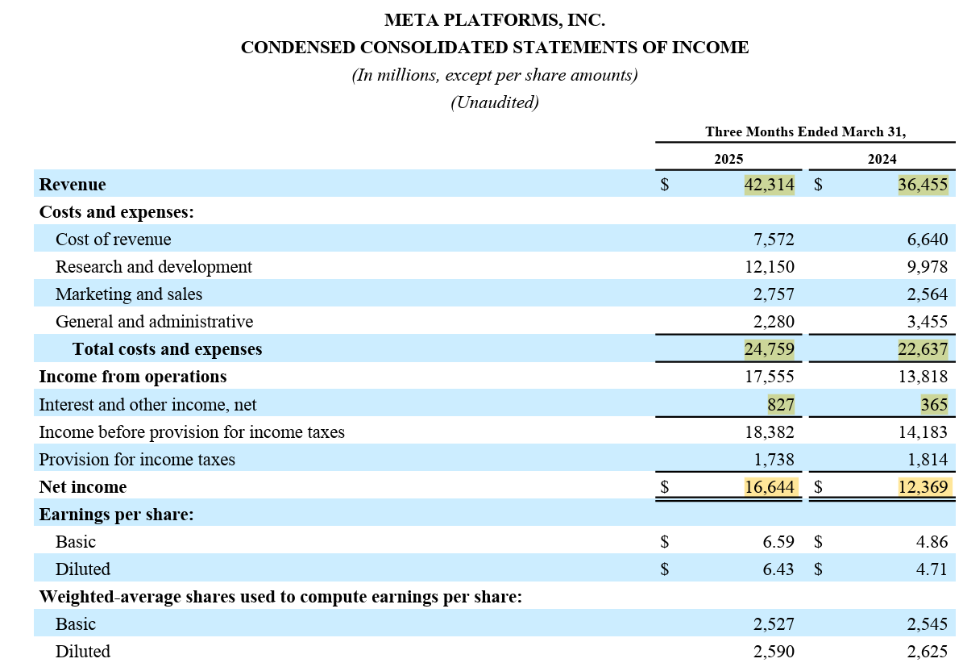Click Basic earnings per share 6.59
This screenshot has height=667, width=963.
point(778,542)
